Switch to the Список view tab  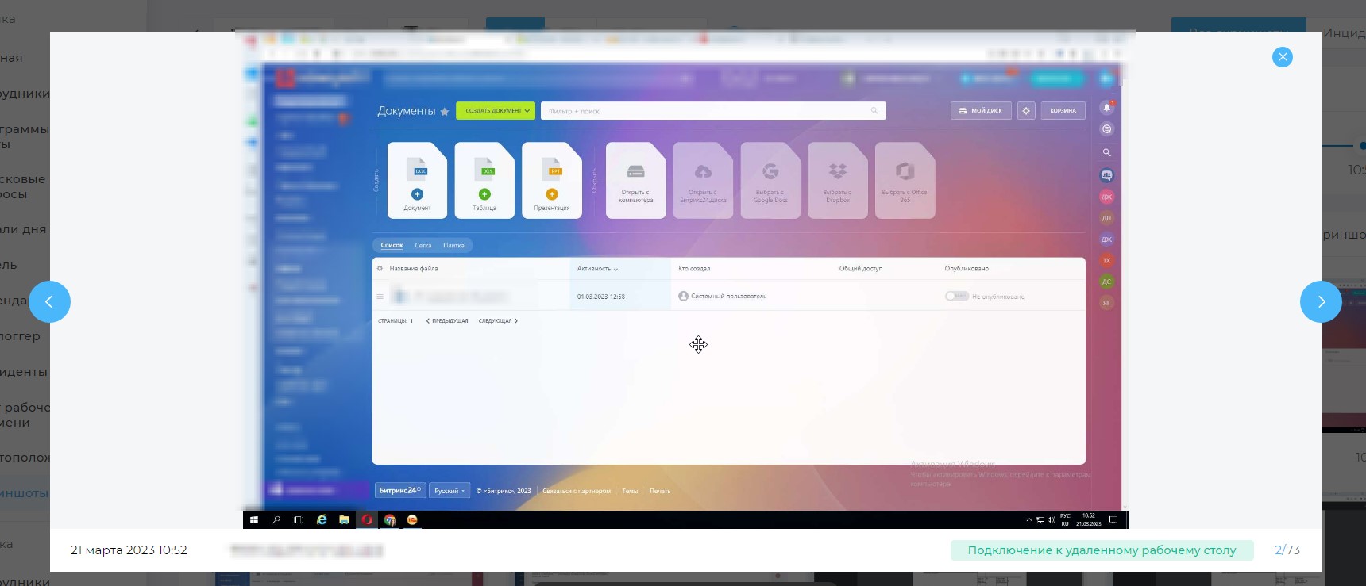coord(392,246)
